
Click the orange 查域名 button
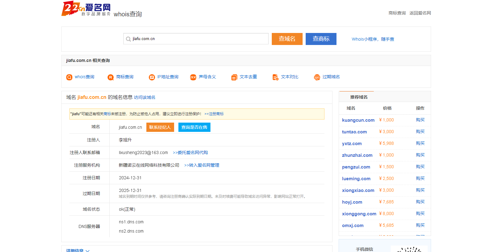pos(287,39)
